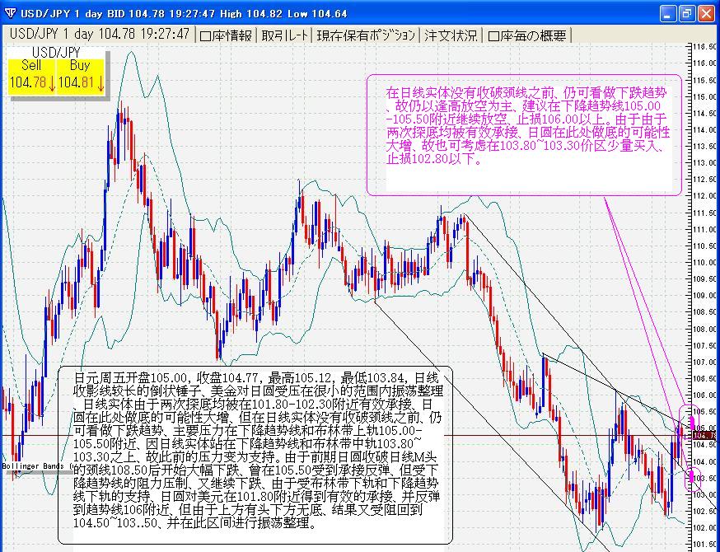Click the Sell 104.78 button
This screenshot has height=552, width=720.
(x=31, y=77)
